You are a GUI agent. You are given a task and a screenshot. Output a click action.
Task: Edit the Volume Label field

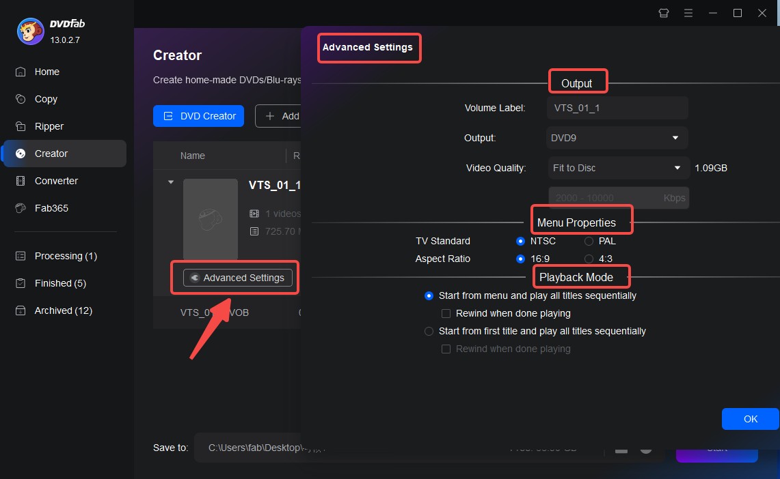coord(616,108)
